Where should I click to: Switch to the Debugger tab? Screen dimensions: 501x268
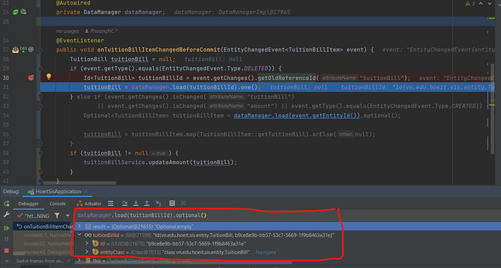click(x=28, y=203)
